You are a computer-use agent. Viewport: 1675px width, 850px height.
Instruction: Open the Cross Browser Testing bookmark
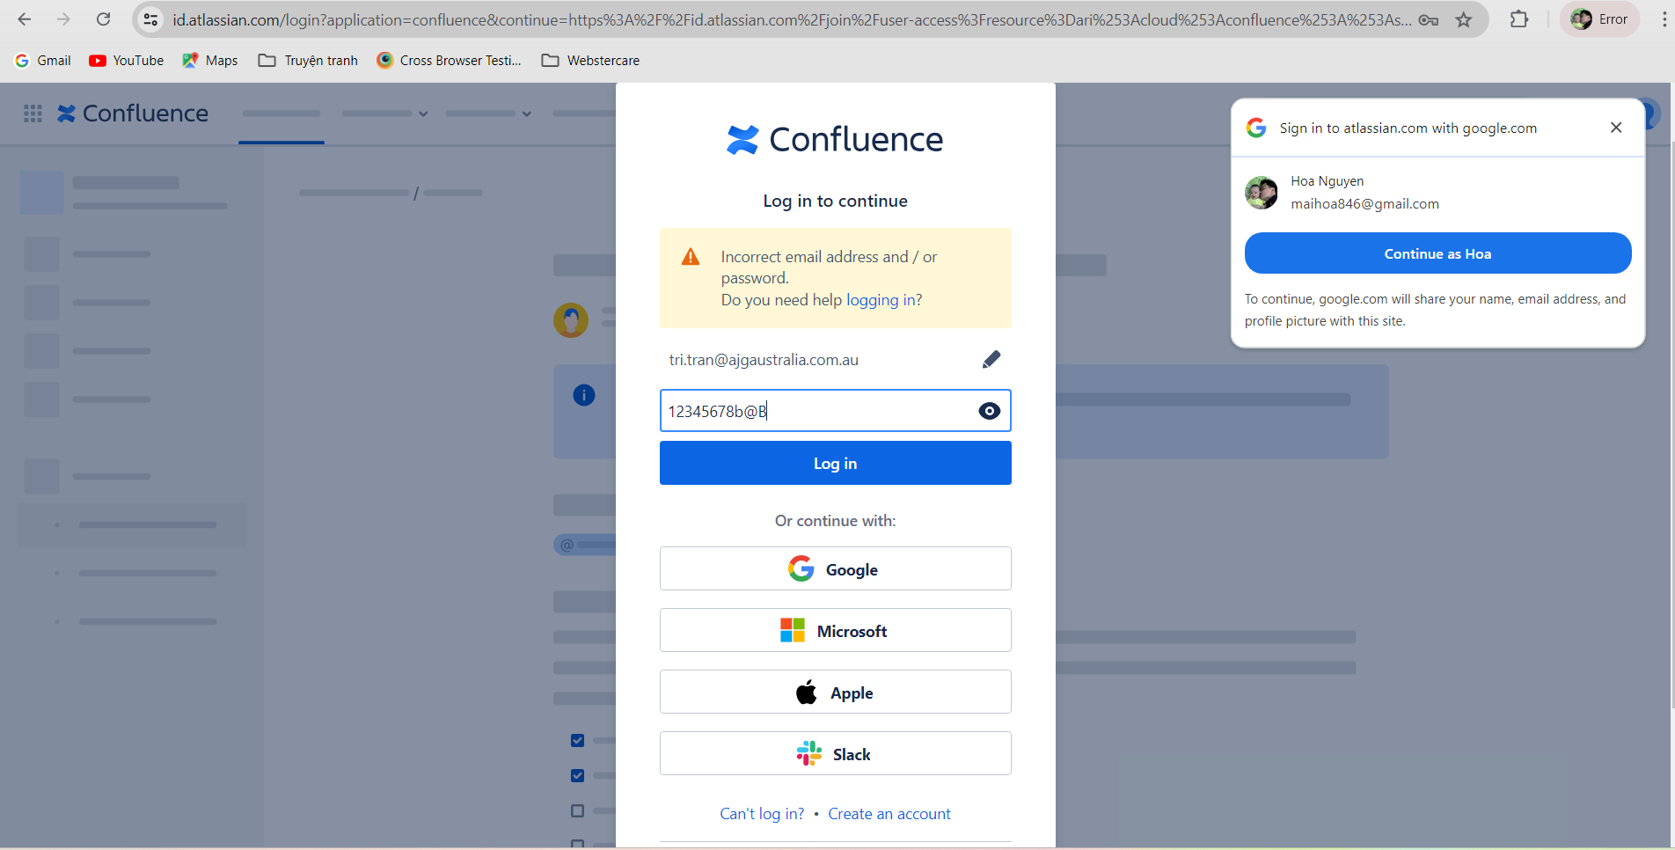coord(449,61)
